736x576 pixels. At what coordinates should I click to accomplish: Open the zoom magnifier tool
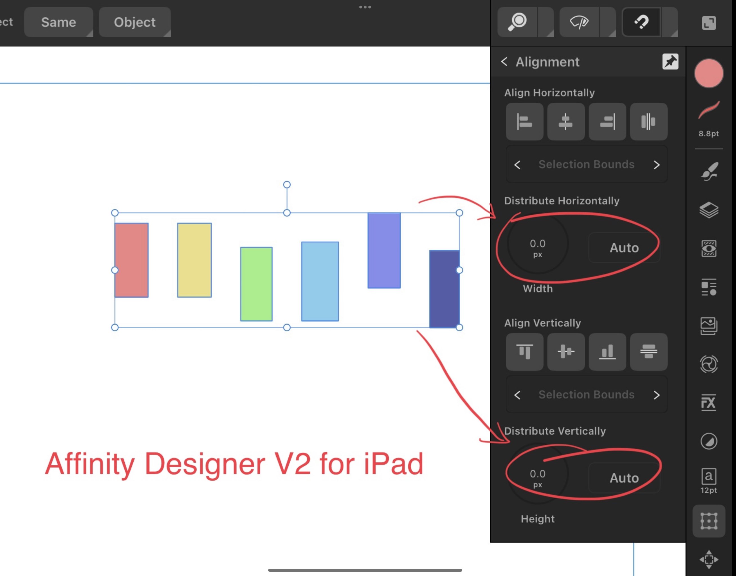pos(517,22)
